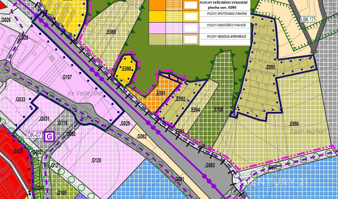Select parcel label .E090

[x=126, y=69]
